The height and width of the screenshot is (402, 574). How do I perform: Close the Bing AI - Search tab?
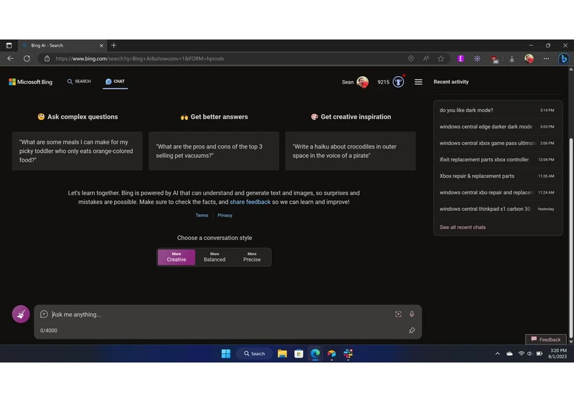(101, 45)
